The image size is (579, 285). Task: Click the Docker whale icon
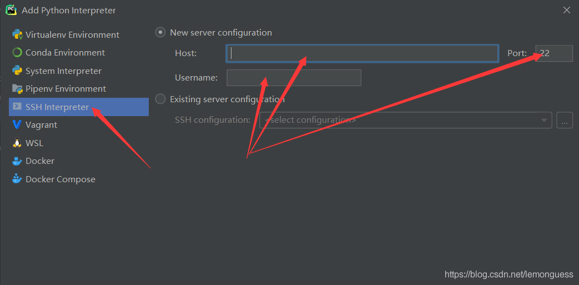[x=17, y=161]
